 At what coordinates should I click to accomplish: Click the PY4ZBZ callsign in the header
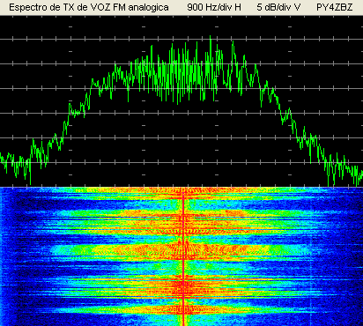click(335, 7)
